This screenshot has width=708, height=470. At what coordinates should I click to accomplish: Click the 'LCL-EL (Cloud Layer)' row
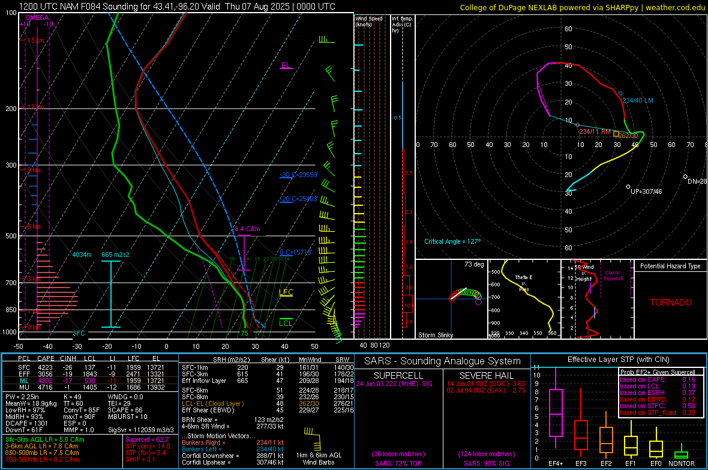point(268,403)
